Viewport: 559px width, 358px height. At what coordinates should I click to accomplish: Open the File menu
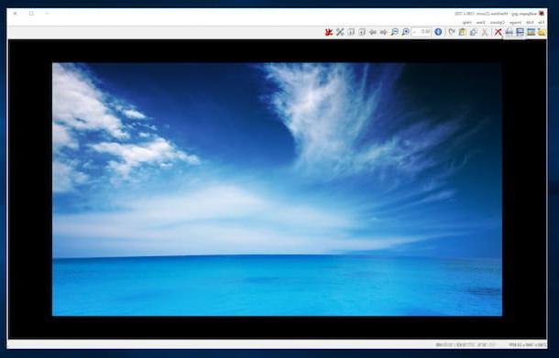click(x=541, y=23)
